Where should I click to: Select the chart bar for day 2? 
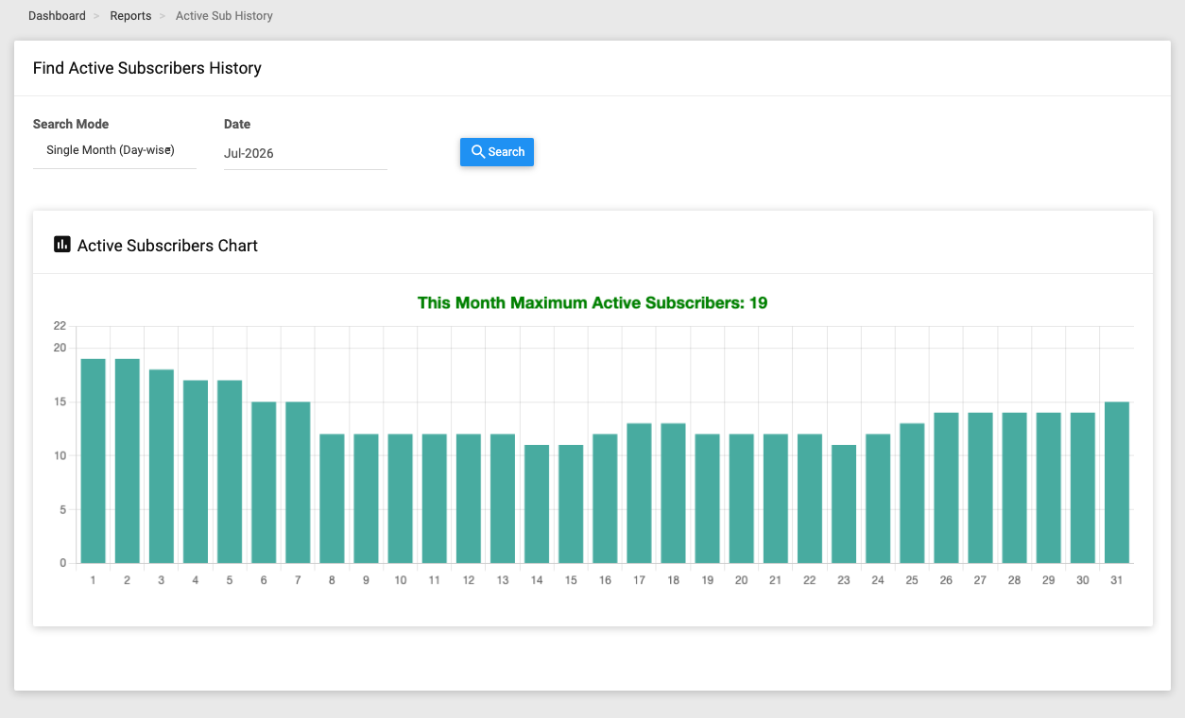[x=127, y=461]
